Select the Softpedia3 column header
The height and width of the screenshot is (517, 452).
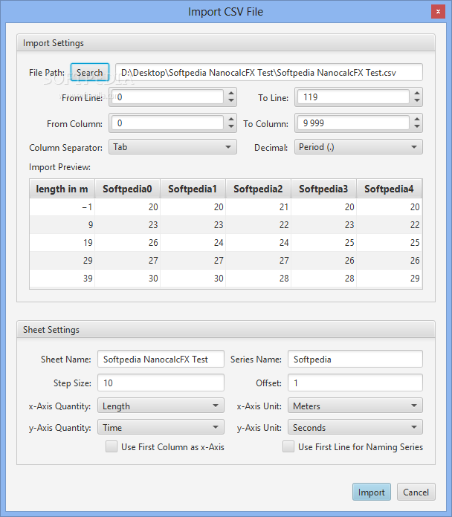[323, 189]
